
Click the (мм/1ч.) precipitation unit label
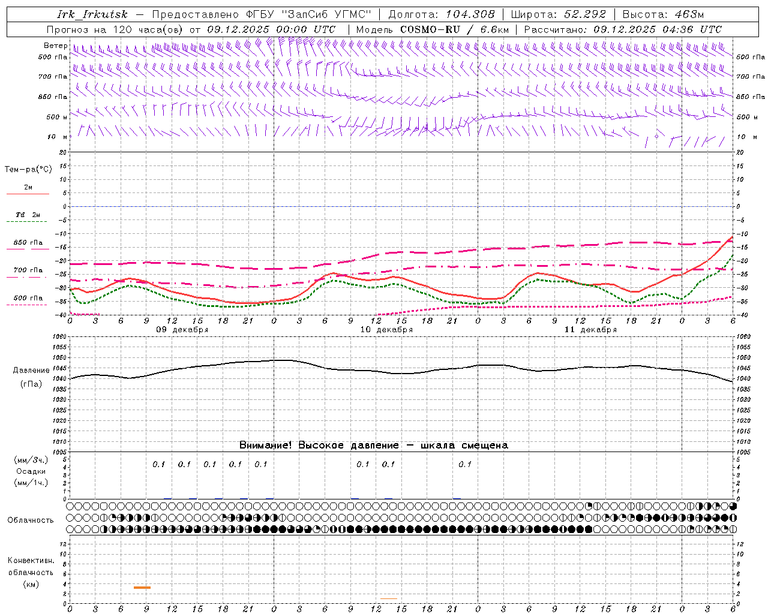pos(31,483)
